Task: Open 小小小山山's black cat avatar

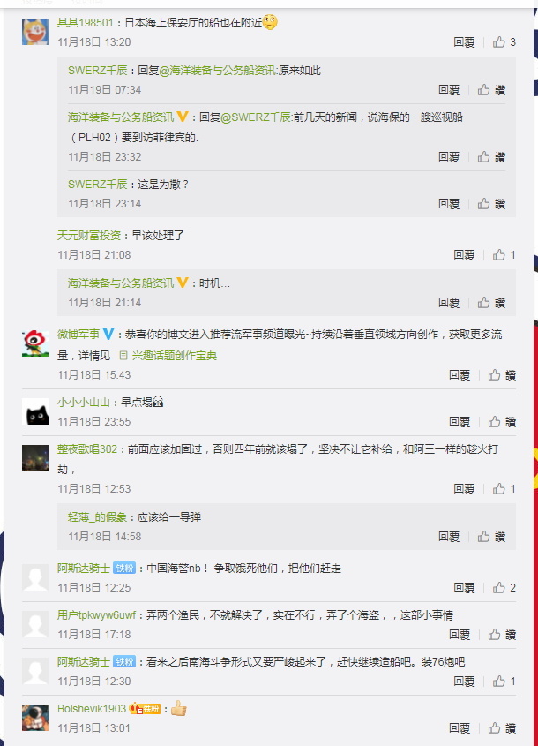Action: click(35, 411)
